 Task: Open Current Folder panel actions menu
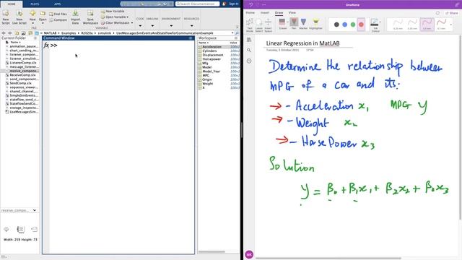(x=35, y=38)
